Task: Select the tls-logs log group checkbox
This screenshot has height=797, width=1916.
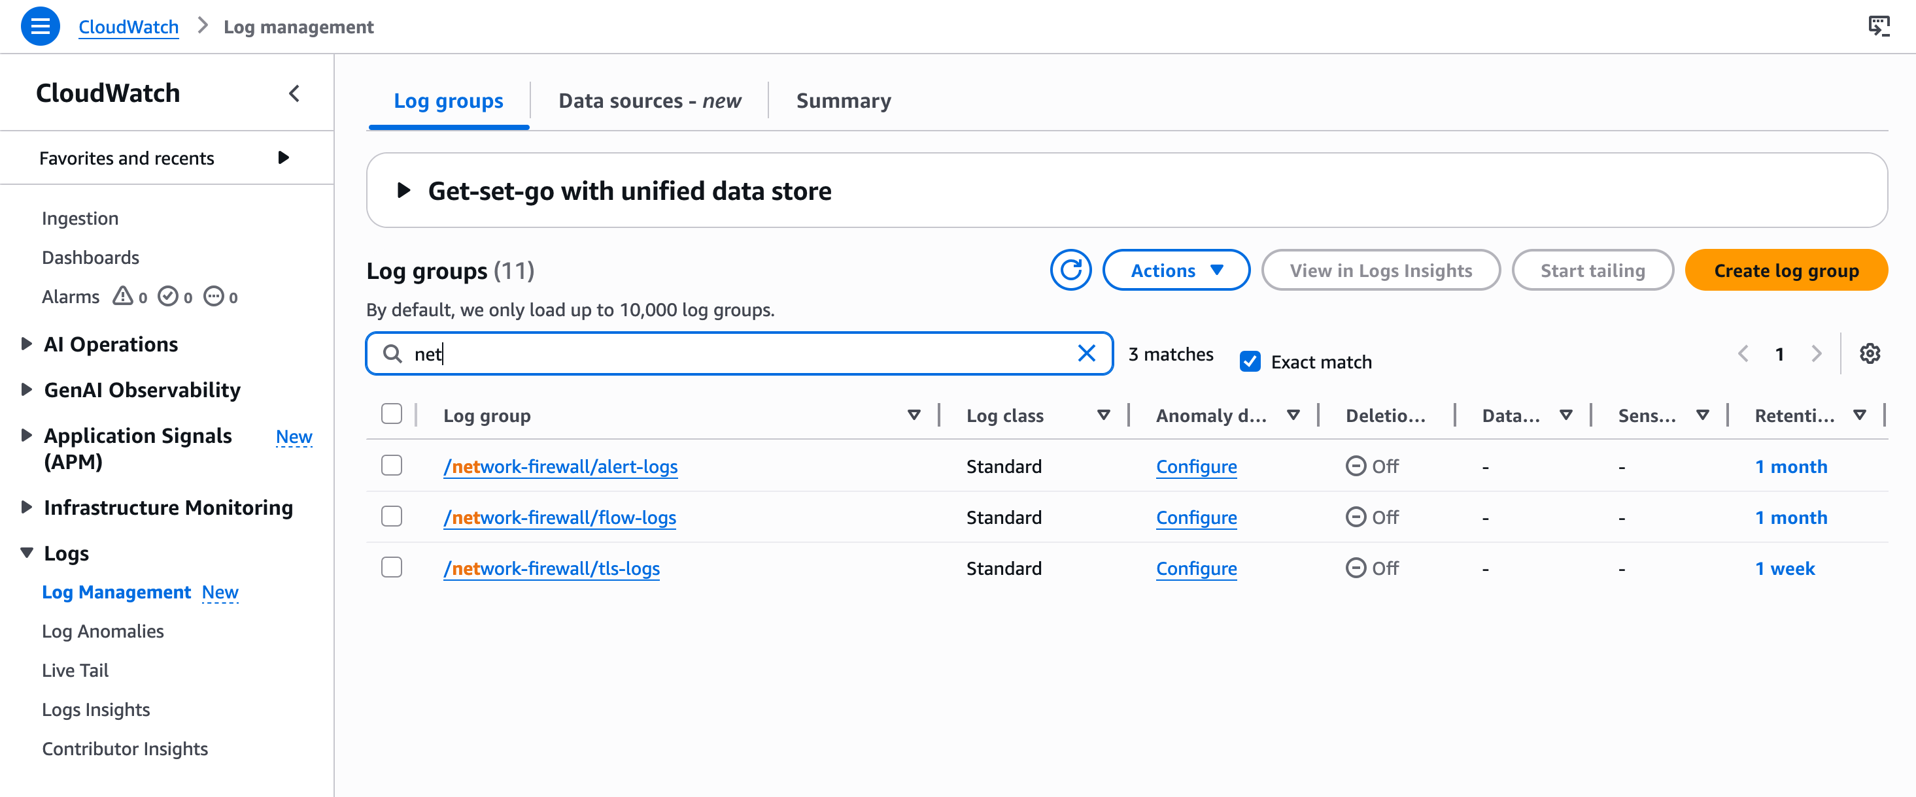Action: [391, 568]
